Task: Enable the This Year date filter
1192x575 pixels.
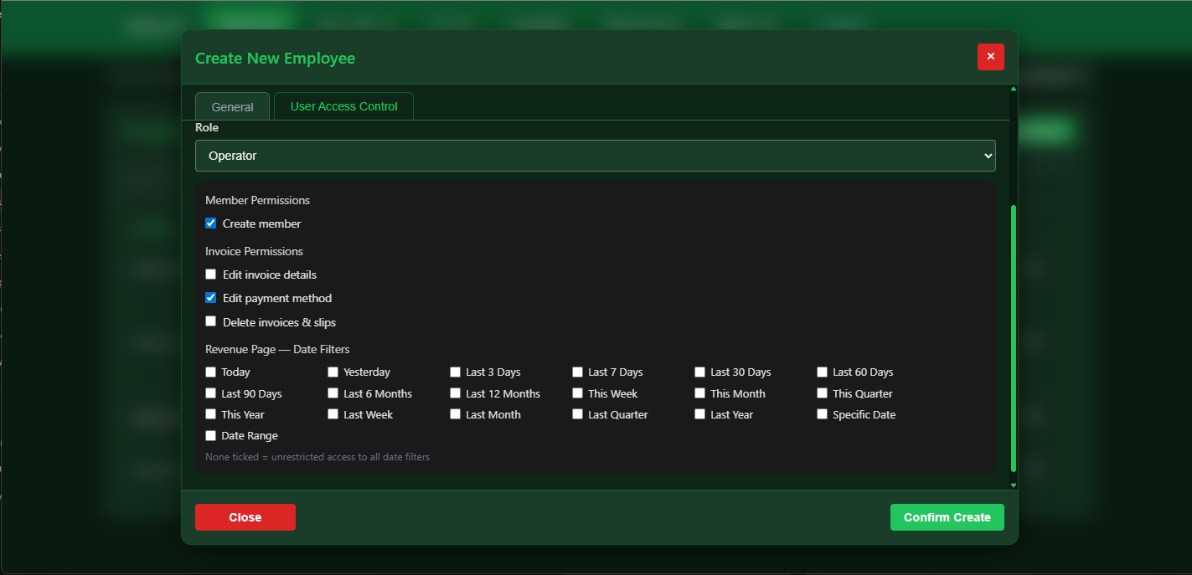Action: point(210,413)
